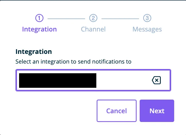Switch to the Channel step label

click(x=93, y=29)
